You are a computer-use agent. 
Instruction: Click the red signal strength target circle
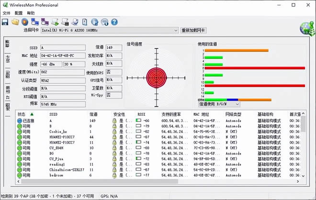pyautogui.click(x=157, y=78)
